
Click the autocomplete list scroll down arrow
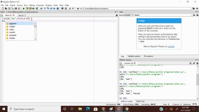point(35,39)
